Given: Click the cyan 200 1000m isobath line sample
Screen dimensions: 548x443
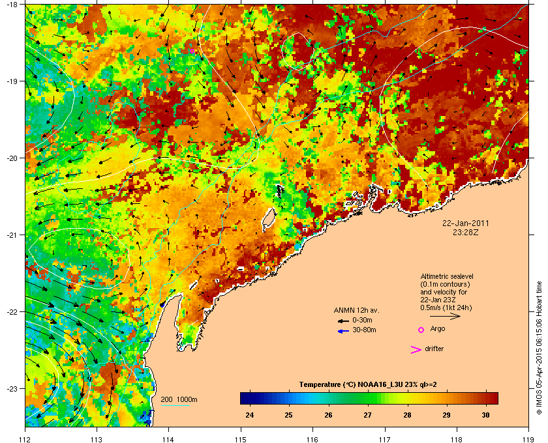Looking at the screenshot, I should click(175, 406).
